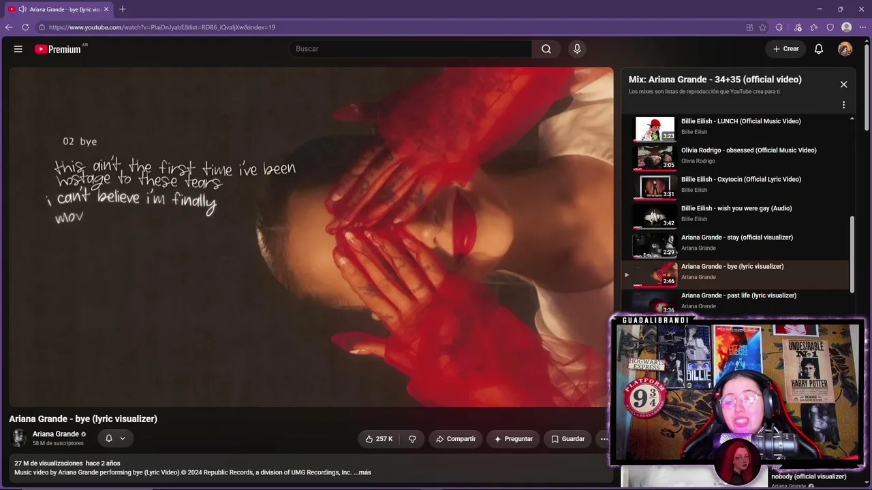The width and height of the screenshot is (872, 490).
Task: Add this page to browser favorites
Action: (763, 27)
